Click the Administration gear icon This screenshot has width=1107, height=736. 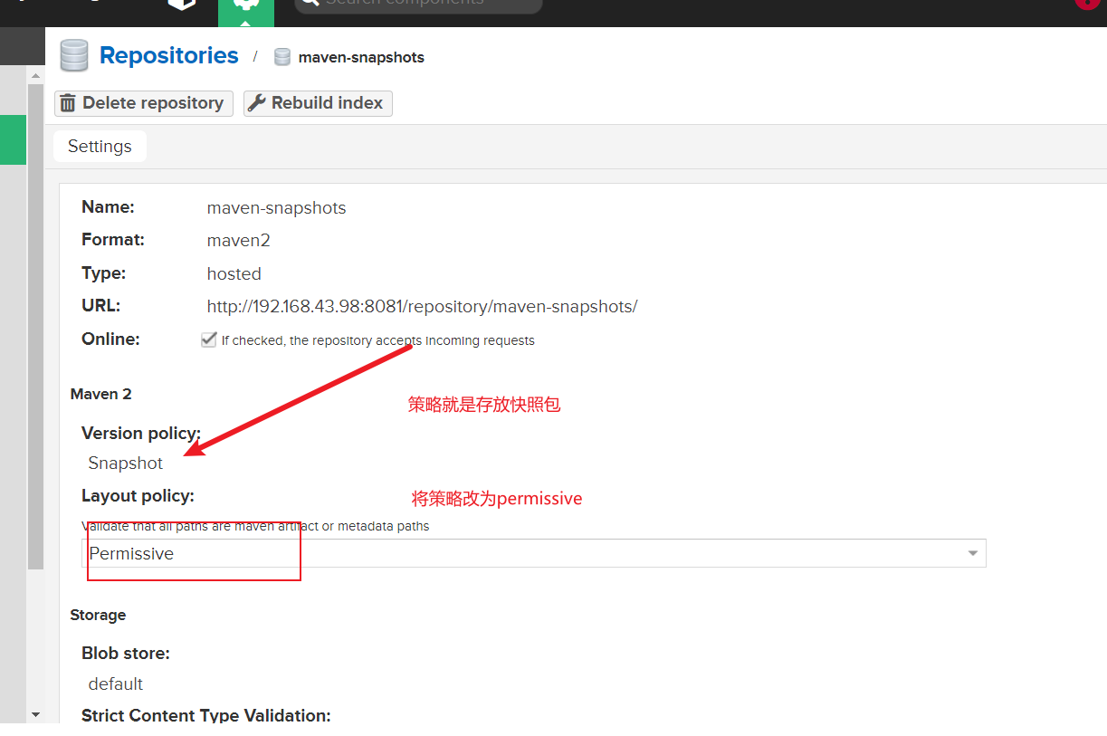244,5
